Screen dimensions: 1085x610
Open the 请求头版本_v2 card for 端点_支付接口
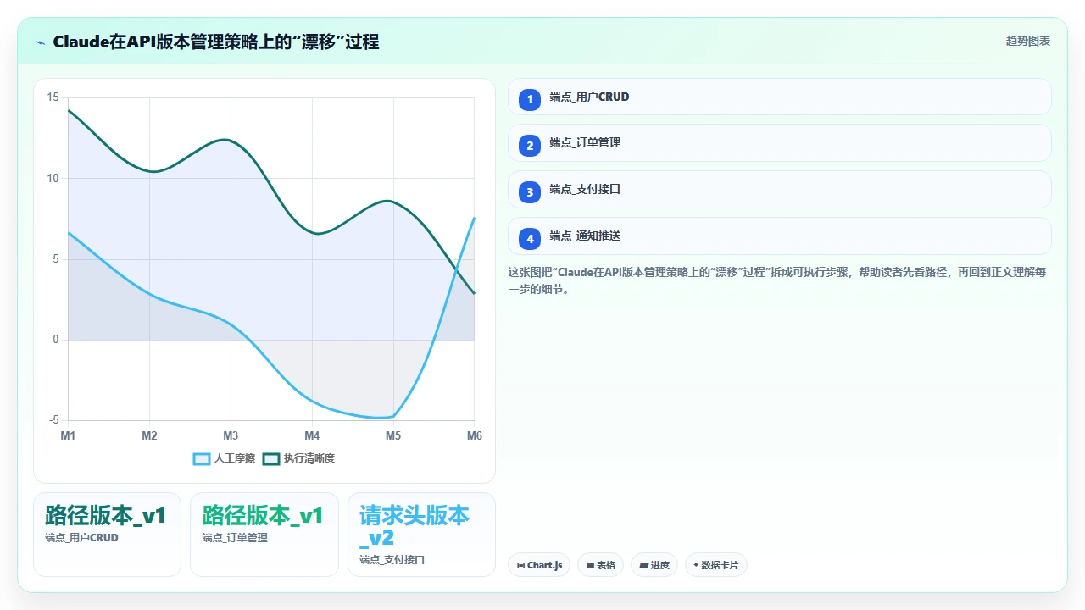[421, 535]
